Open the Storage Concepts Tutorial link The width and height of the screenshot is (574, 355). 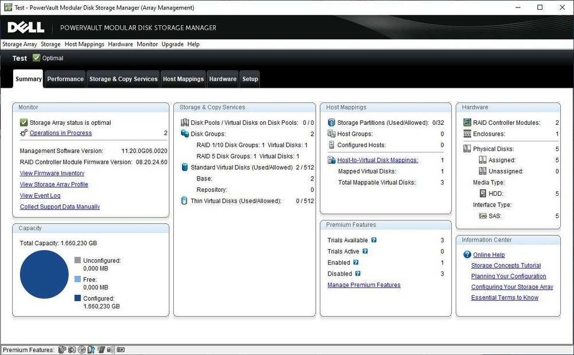tap(506, 266)
